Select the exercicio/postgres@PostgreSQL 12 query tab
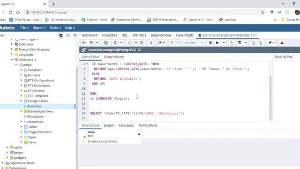Screen dimensions: 300x169 pyautogui.click(x=228, y=35)
